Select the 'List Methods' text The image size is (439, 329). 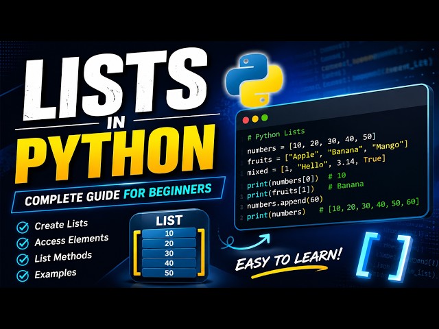[63, 257]
